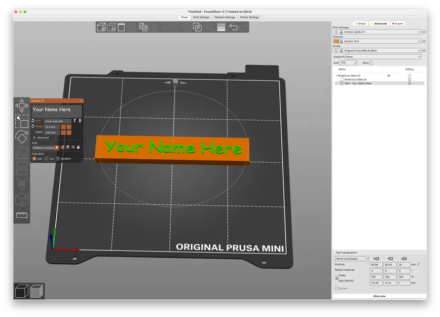Click the drop to bed icon
Screen dimensions: 440x317
coord(418,264)
